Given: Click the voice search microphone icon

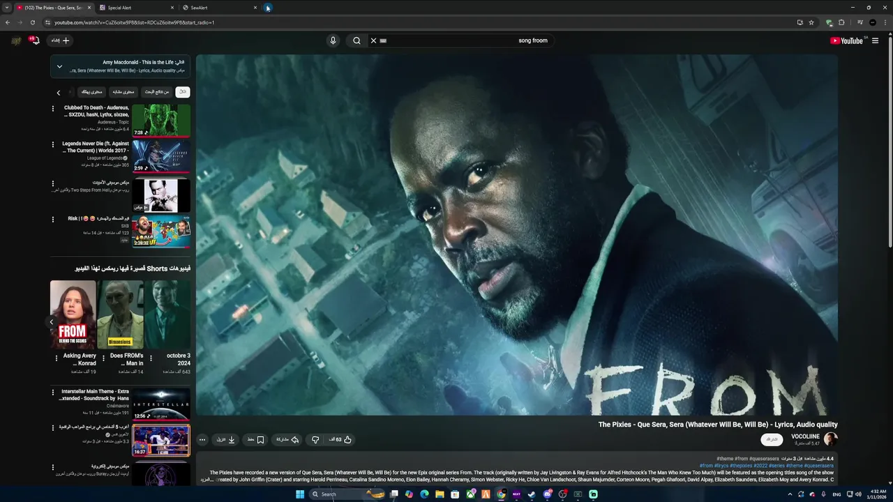Looking at the screenshot, I should (x=333, y=40).
